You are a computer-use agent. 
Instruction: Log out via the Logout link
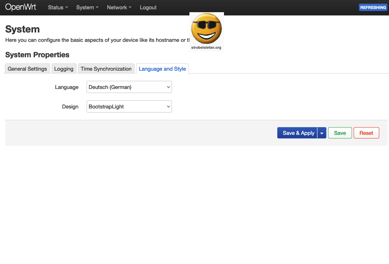[x=148, y=7]
